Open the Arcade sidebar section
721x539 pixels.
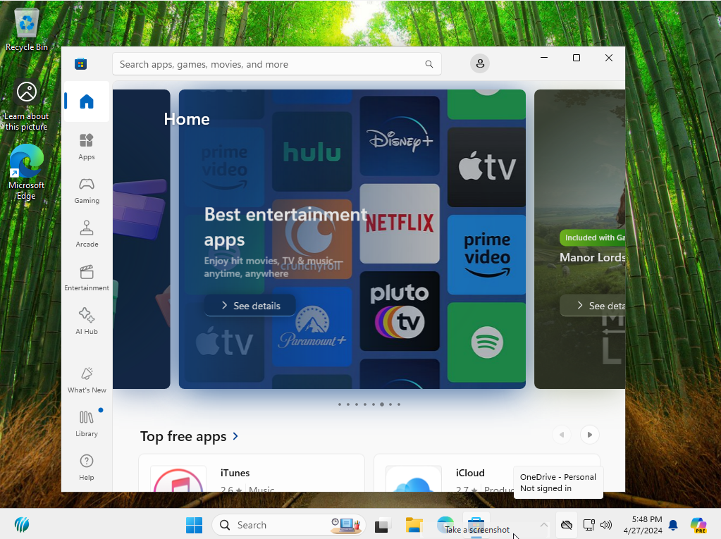click(87, 233)
